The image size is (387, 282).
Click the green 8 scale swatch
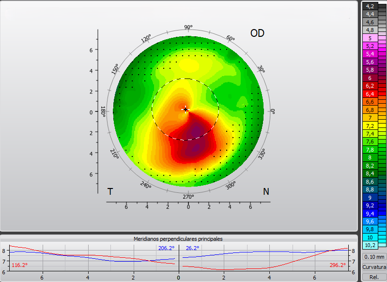[370, 157]
